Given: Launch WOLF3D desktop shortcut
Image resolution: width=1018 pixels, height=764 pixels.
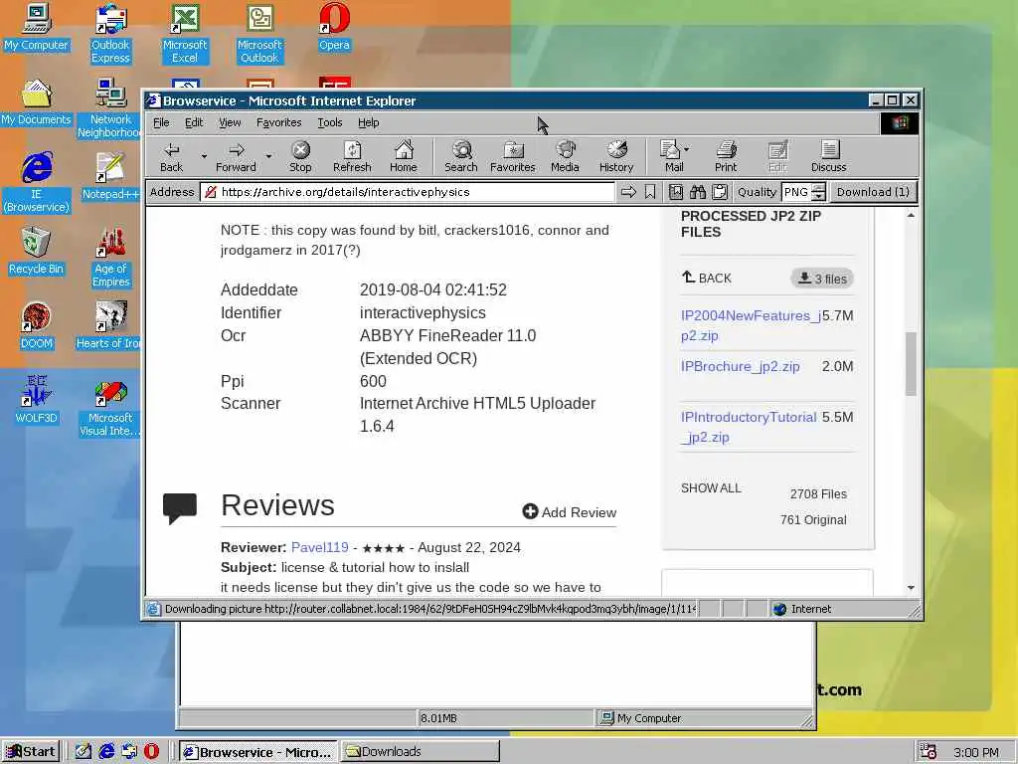Looking at the screenshot, I should pos(36,400).
